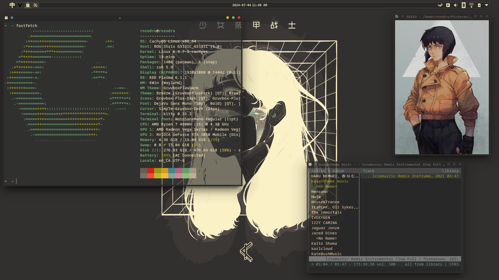Click the OS: CachyOS Linux line
Screen dimensions: 499x280
pyautogui.click(x=168, y=41)
